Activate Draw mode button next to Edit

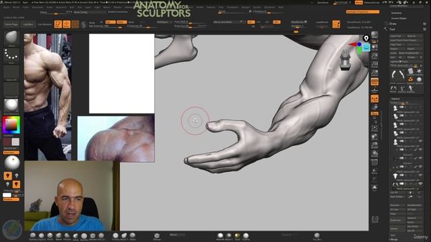point(67,24)
